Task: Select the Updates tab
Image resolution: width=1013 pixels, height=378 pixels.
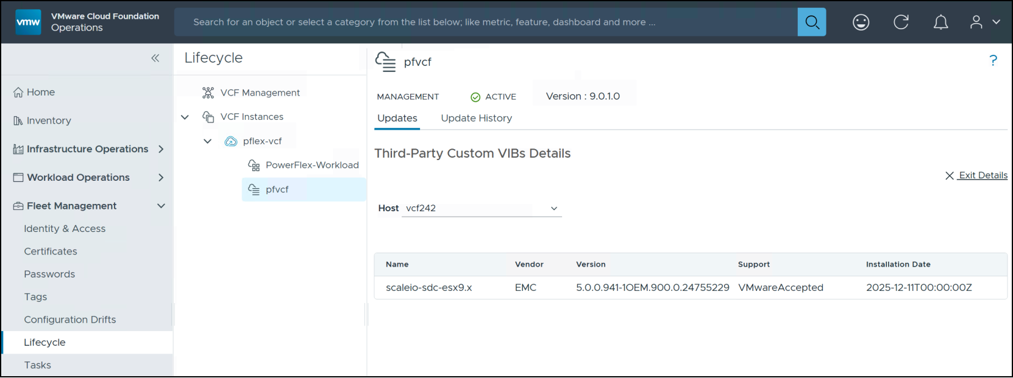Action: [x=397, y=118]
